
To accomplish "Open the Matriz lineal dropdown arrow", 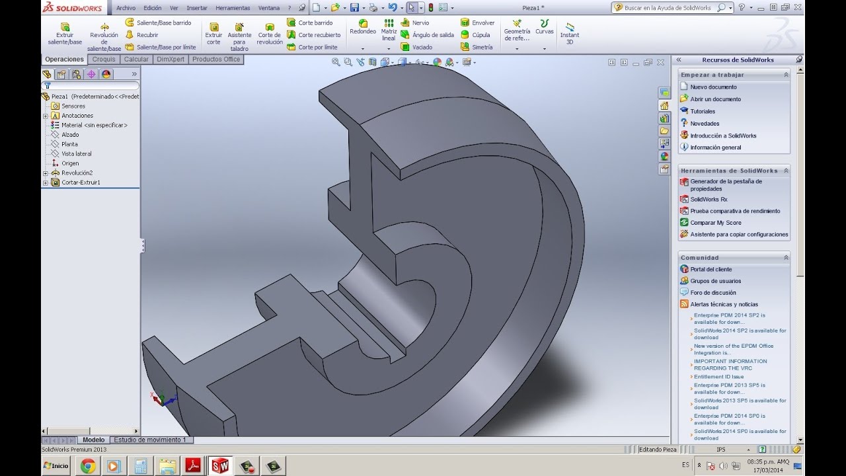I will pos(389,48).
